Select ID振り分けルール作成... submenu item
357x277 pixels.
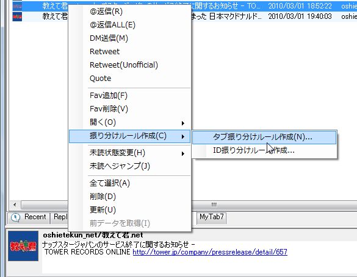click(264, 150)
